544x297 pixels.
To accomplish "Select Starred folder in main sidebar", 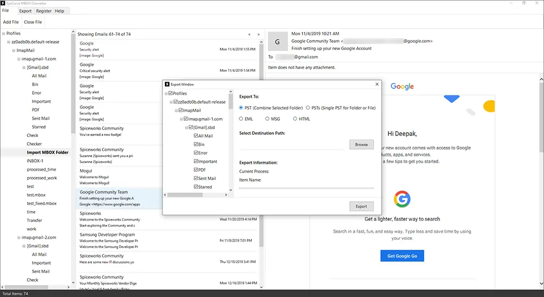I will pos(39,127).
